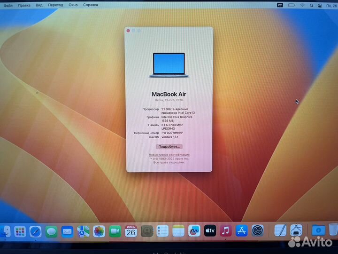Open the Окно menu
Image resolution: width=338 pixels, height=254 pixels.
[73, 5]
